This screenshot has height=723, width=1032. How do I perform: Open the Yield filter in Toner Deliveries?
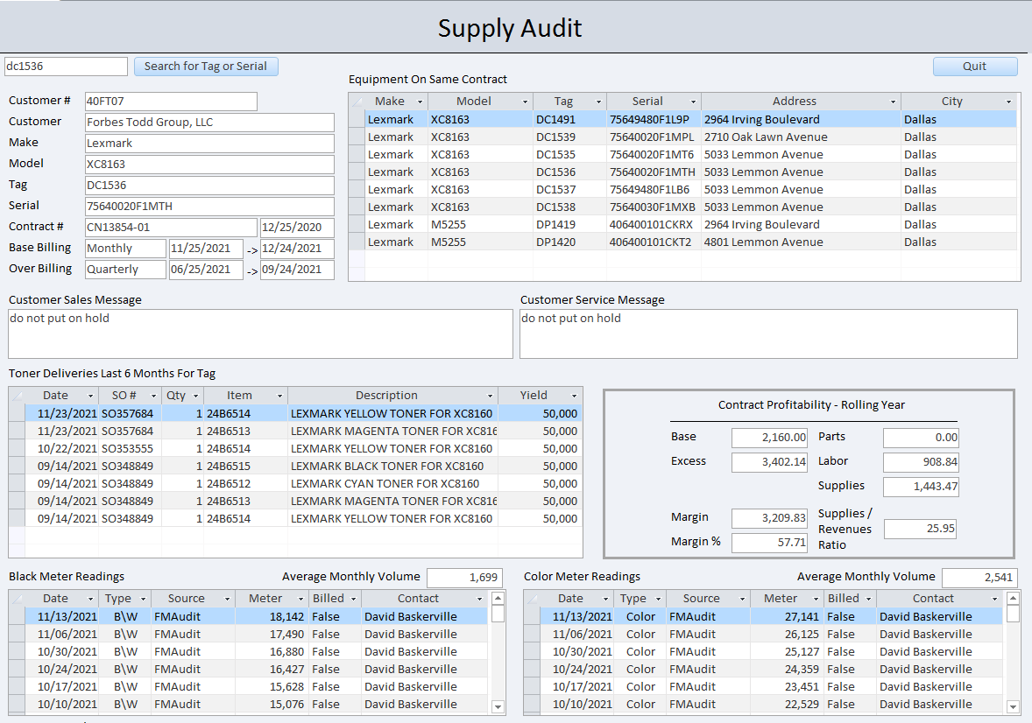pyautogui.click(x=573, y=395)
